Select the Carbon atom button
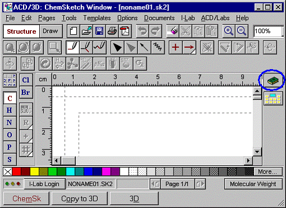 click(x=10, y=98)
